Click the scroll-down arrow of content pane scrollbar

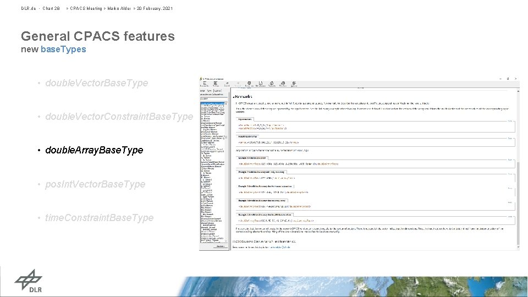(x=518, y=248)
